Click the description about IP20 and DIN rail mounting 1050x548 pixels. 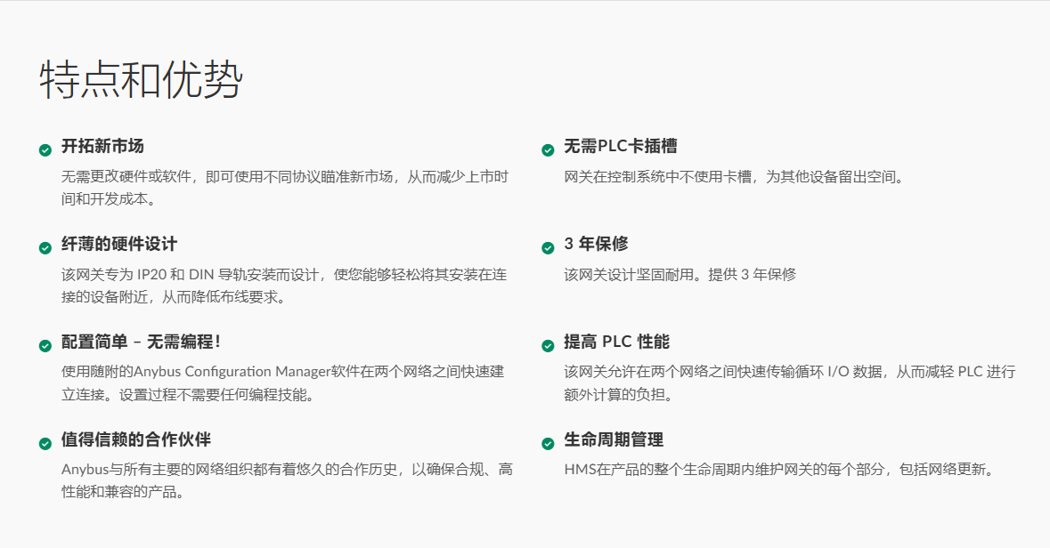click(x=283, y=285)
